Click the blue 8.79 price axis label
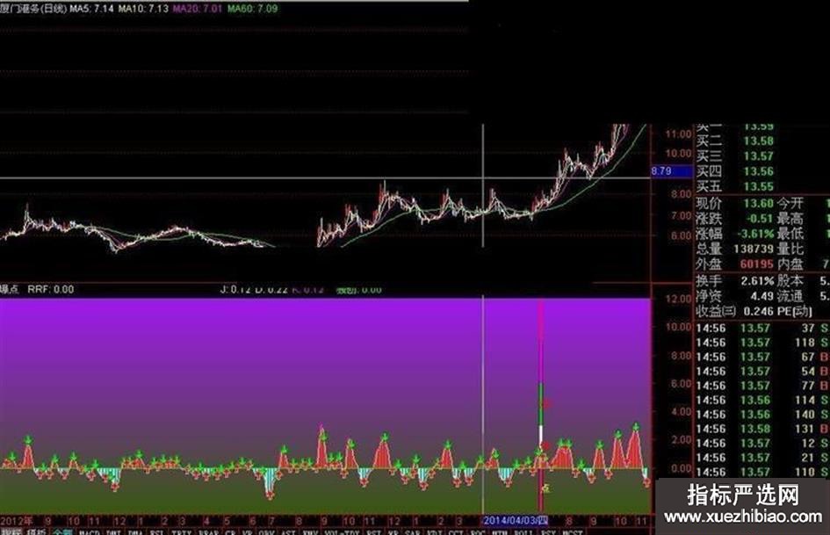 point(671,171)
